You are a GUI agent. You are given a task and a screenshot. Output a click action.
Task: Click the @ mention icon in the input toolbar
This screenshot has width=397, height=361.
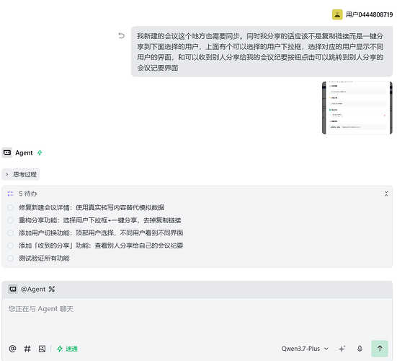point(12,349)
